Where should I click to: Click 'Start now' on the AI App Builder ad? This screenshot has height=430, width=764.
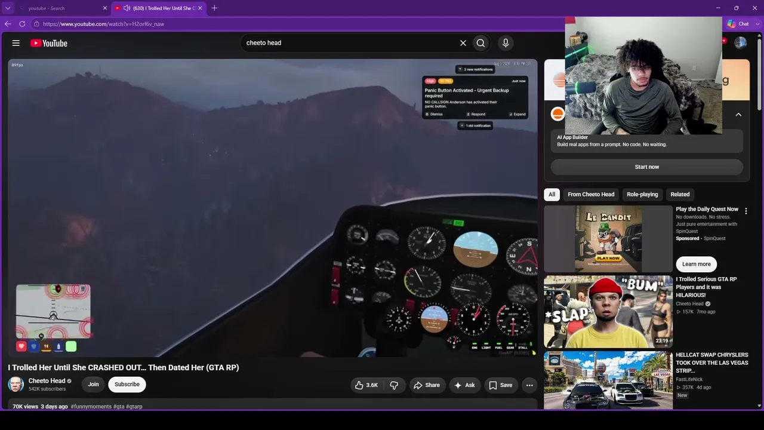[x=647, y=167]
